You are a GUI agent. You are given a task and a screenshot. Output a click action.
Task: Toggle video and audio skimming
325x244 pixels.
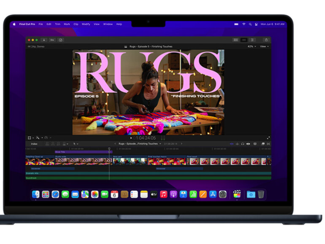[x=232, y=144]
